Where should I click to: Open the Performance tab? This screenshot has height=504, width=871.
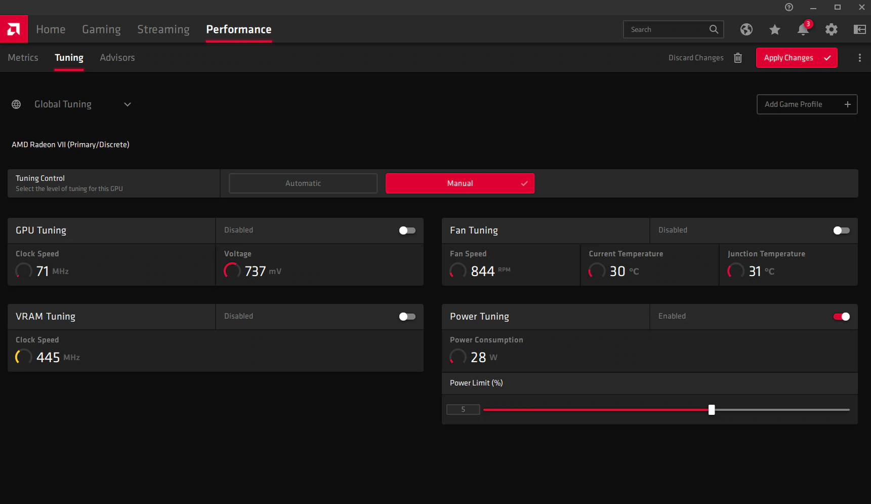[239, 29]
